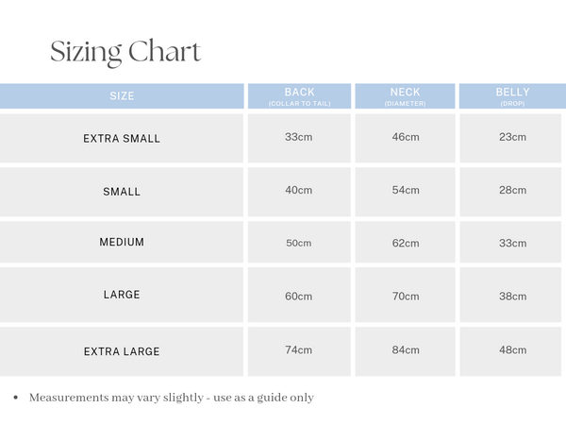Select the EXTRA SMALL size row label
Viewport: 566px width, 425px height.
[122, 139]
